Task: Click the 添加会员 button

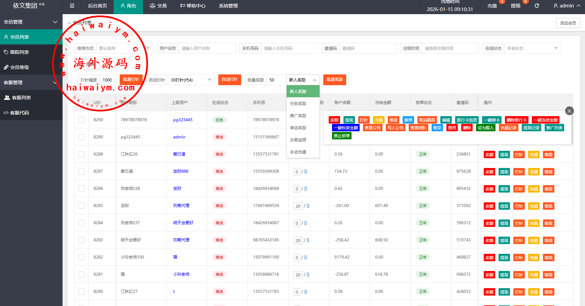Action: [x=568, y=23]
